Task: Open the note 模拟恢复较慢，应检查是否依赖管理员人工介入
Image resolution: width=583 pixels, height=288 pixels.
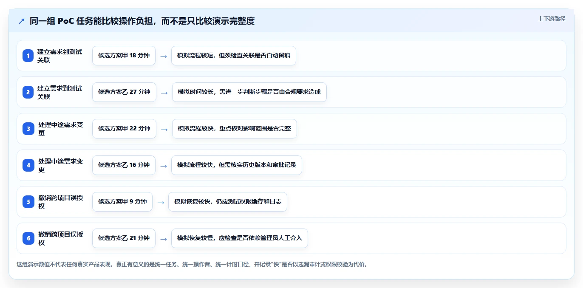Action: click(x=240, y=238)
